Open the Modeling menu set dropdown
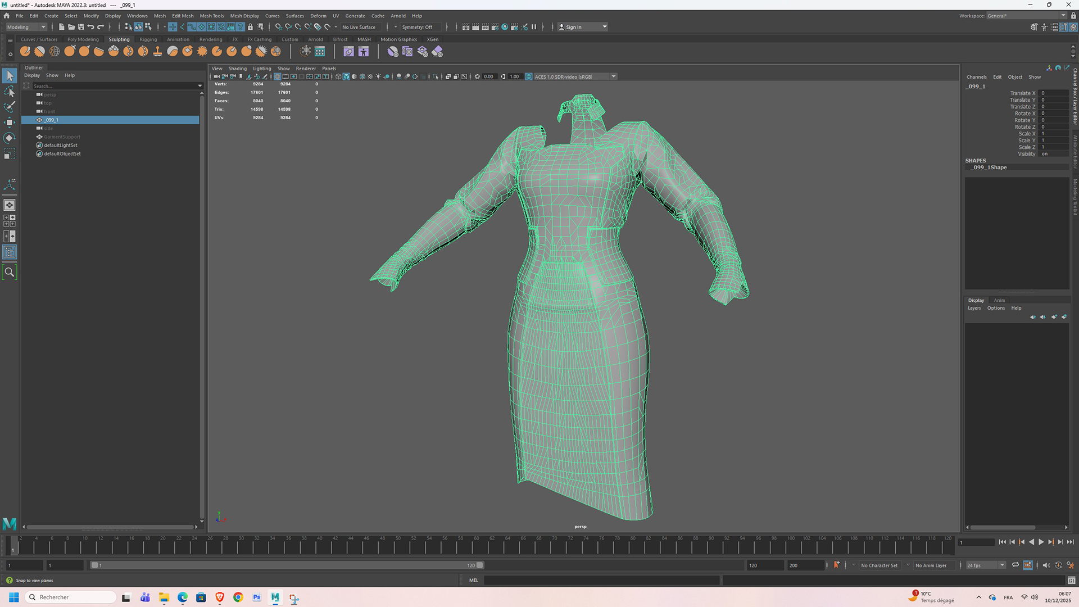The image size is (1079, 607). pyautogui.click(x=26, y=27)
